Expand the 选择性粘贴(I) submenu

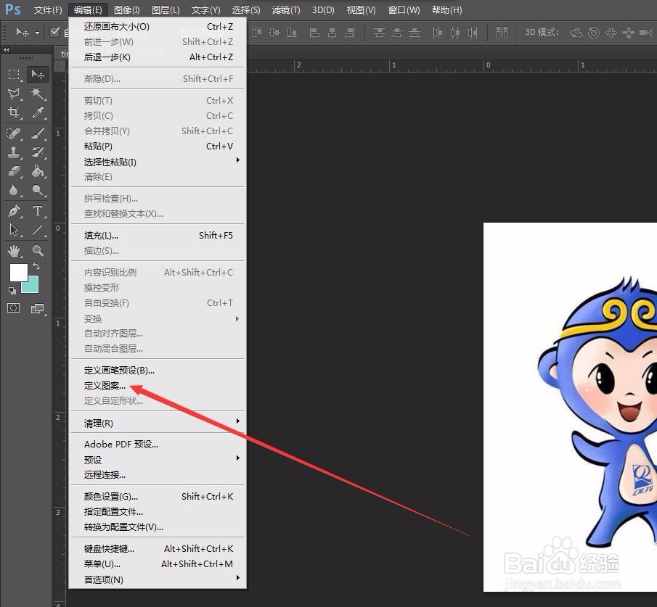[157, 162]
